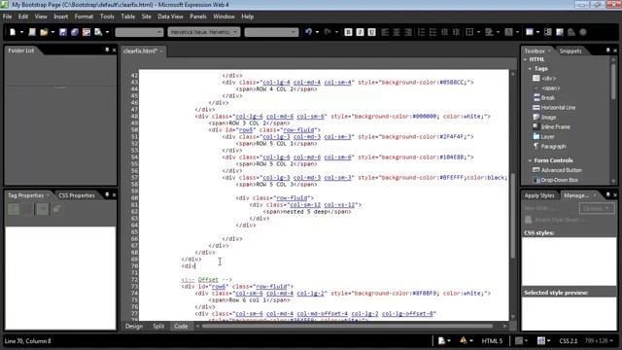Open the Site menu
Viewport: 622px width, 350px height.
coord(147,17)
